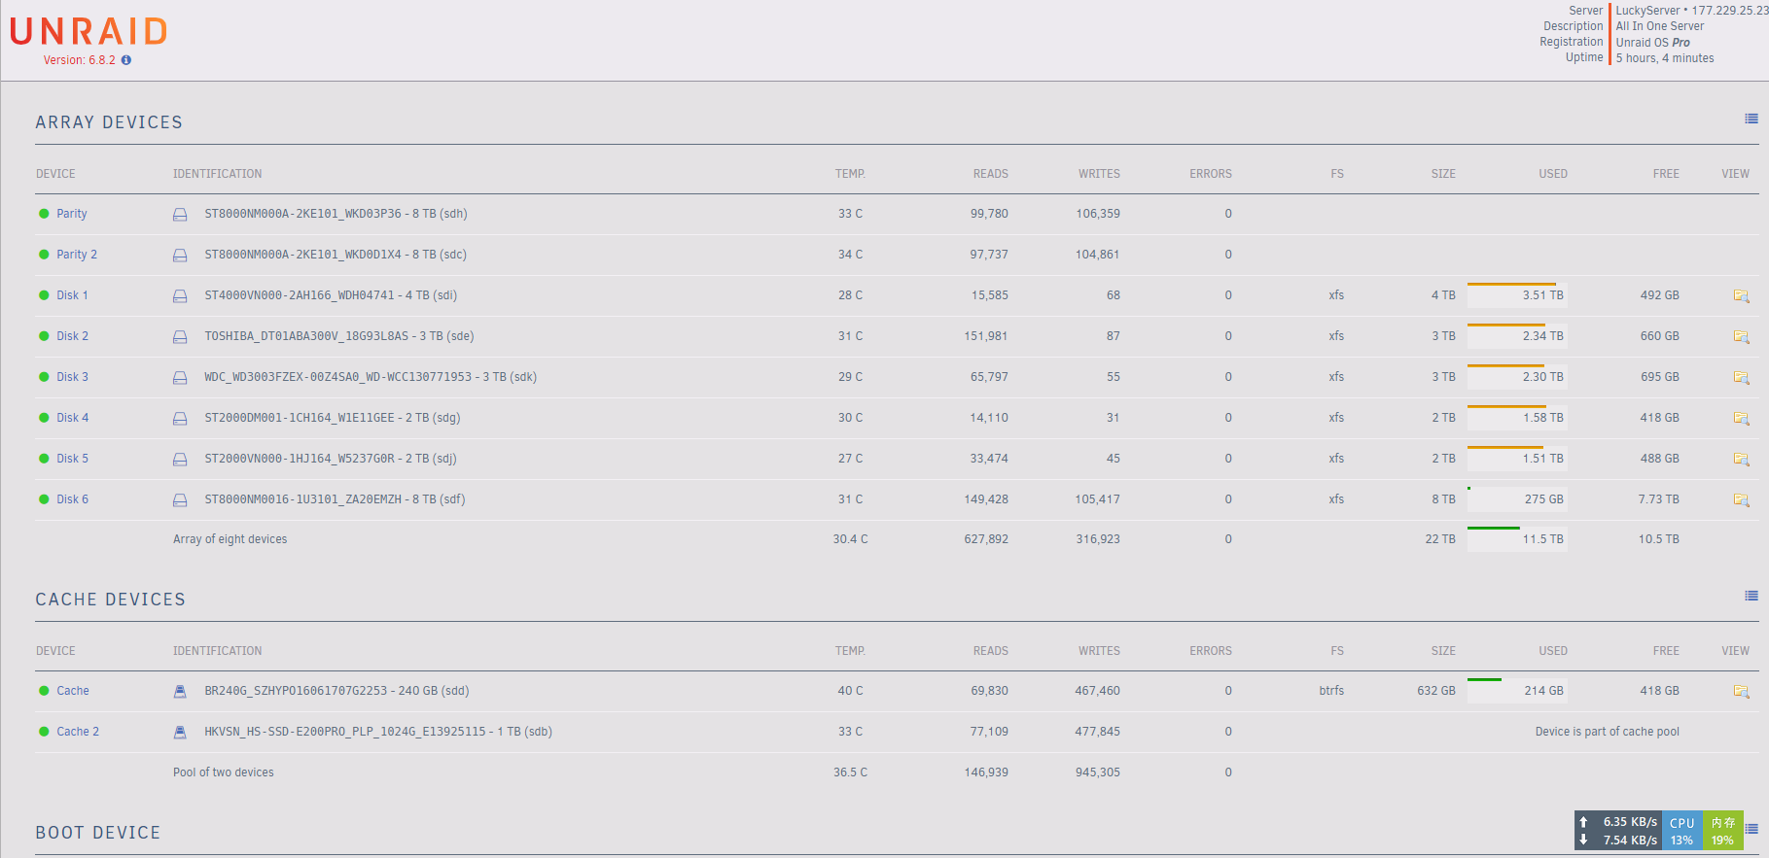Open the Disk 2 settings link
The width and height of the screenshot is (1769, 858).
click(x=72, y=336)
